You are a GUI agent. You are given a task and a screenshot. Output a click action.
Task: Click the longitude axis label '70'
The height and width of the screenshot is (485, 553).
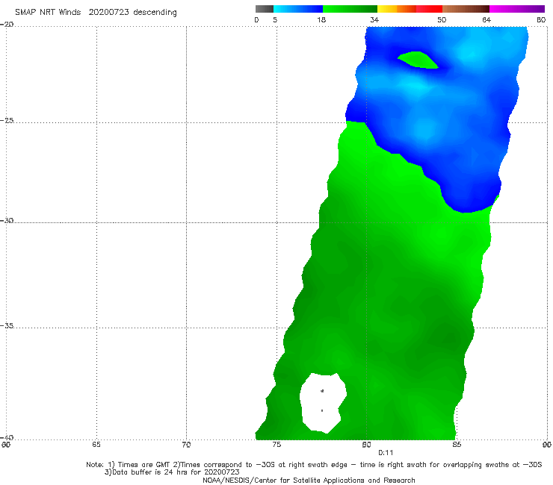click(x=186, y=445)
